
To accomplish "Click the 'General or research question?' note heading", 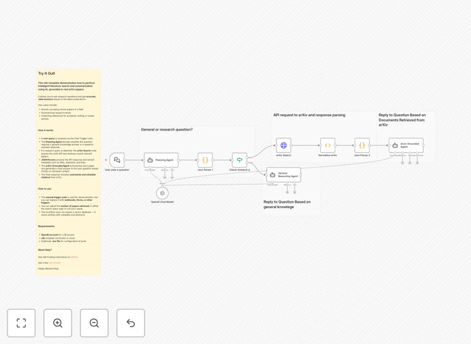I will coord(167,130).
